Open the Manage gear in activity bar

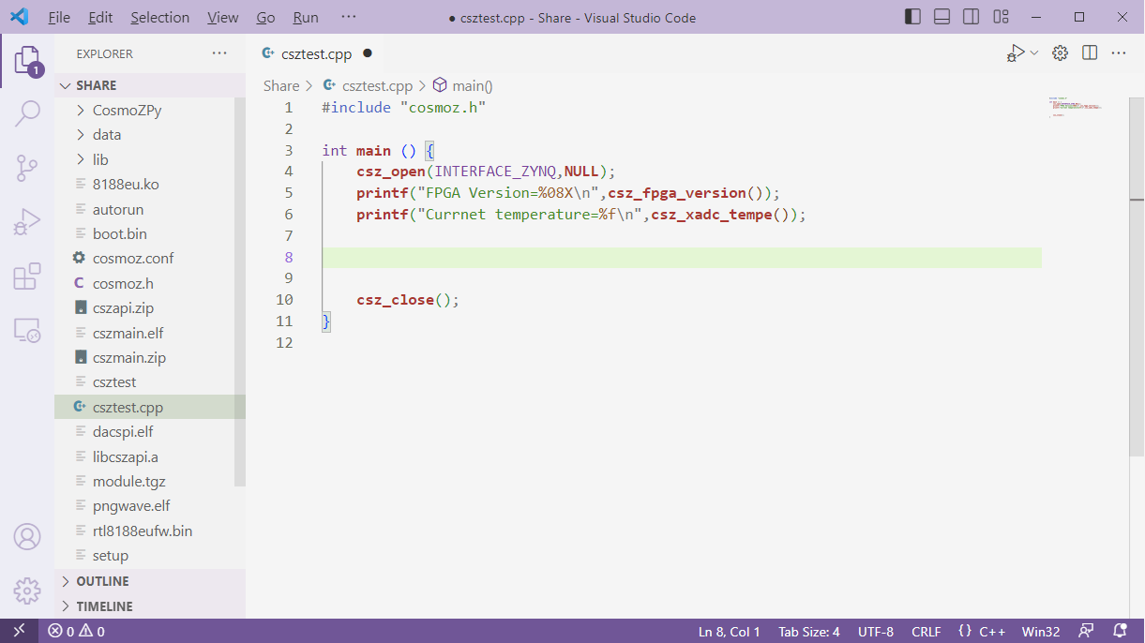(x=27, y=591)
